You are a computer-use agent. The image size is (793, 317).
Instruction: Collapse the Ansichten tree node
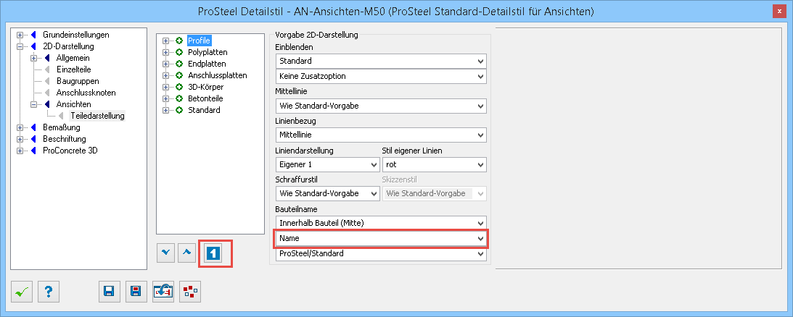coord(34,104)
